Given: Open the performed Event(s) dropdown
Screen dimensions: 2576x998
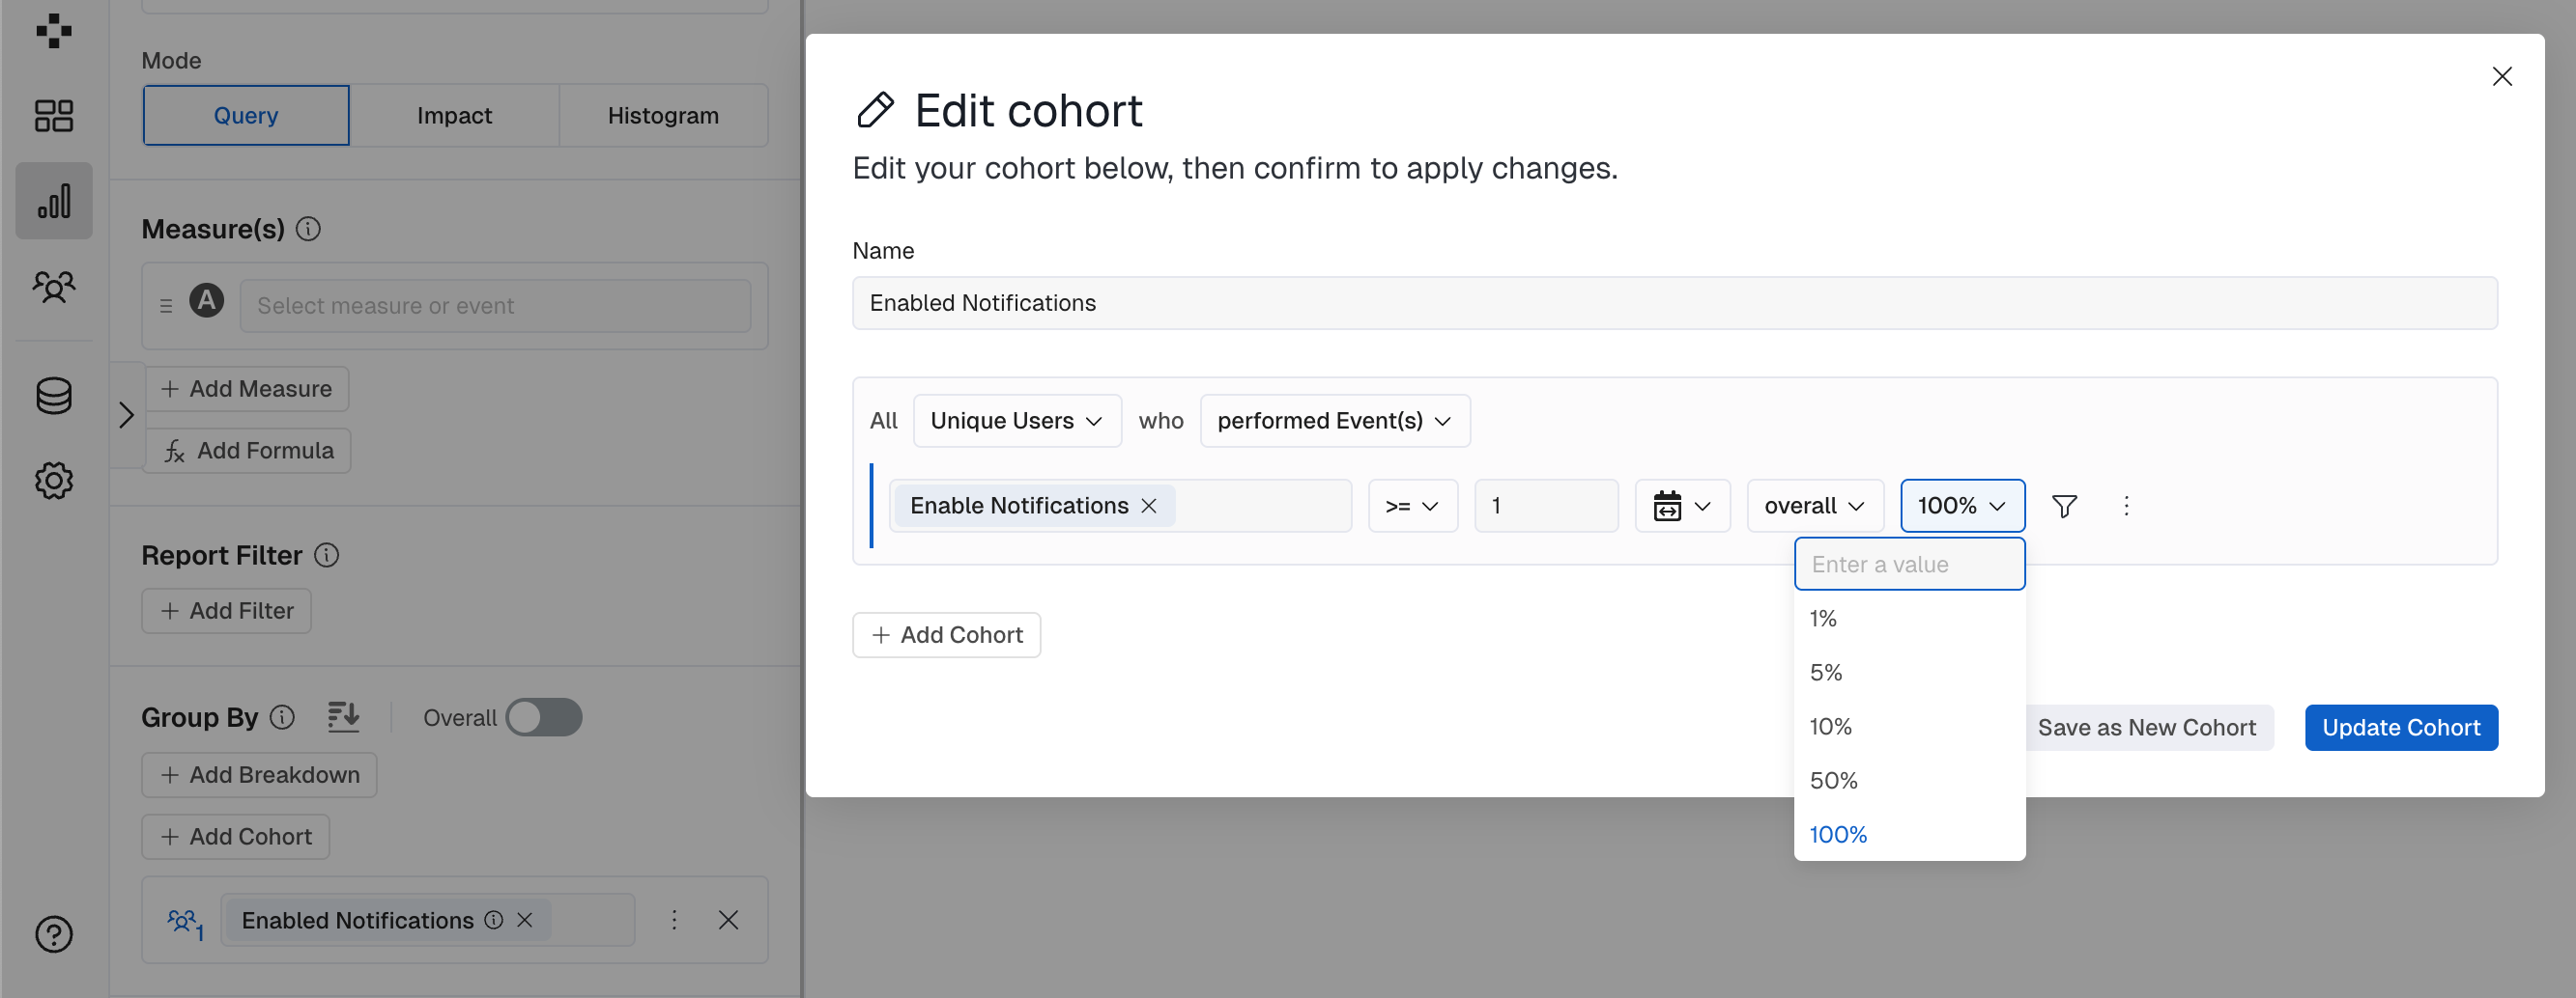Looking at the screenshot, I should (1334, 421).
